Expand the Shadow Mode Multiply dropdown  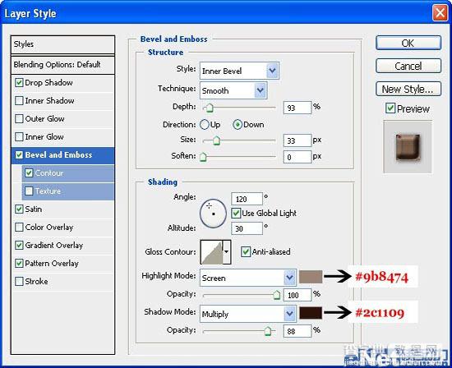[248, 314]
